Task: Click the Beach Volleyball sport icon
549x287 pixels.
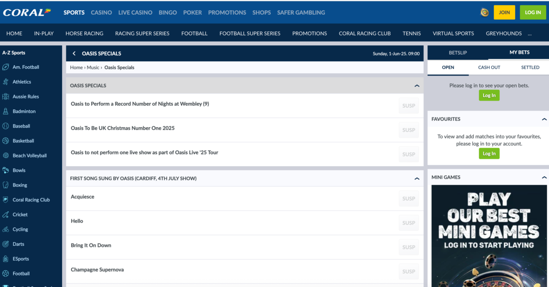Action: coord(5,156)
